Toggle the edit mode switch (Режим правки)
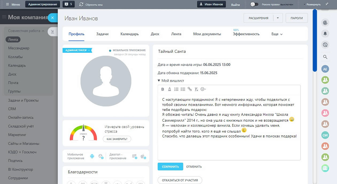337x184 pixels. [254, 4]
